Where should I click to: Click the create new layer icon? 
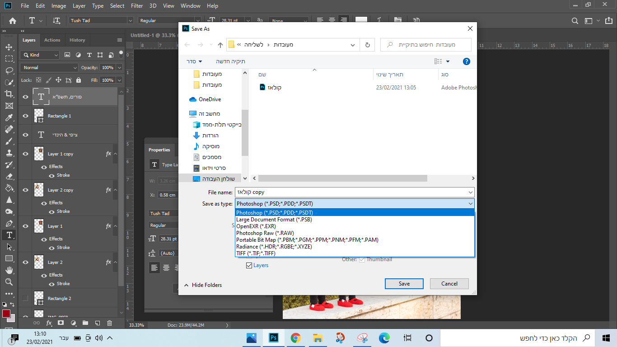coord(97,323)
